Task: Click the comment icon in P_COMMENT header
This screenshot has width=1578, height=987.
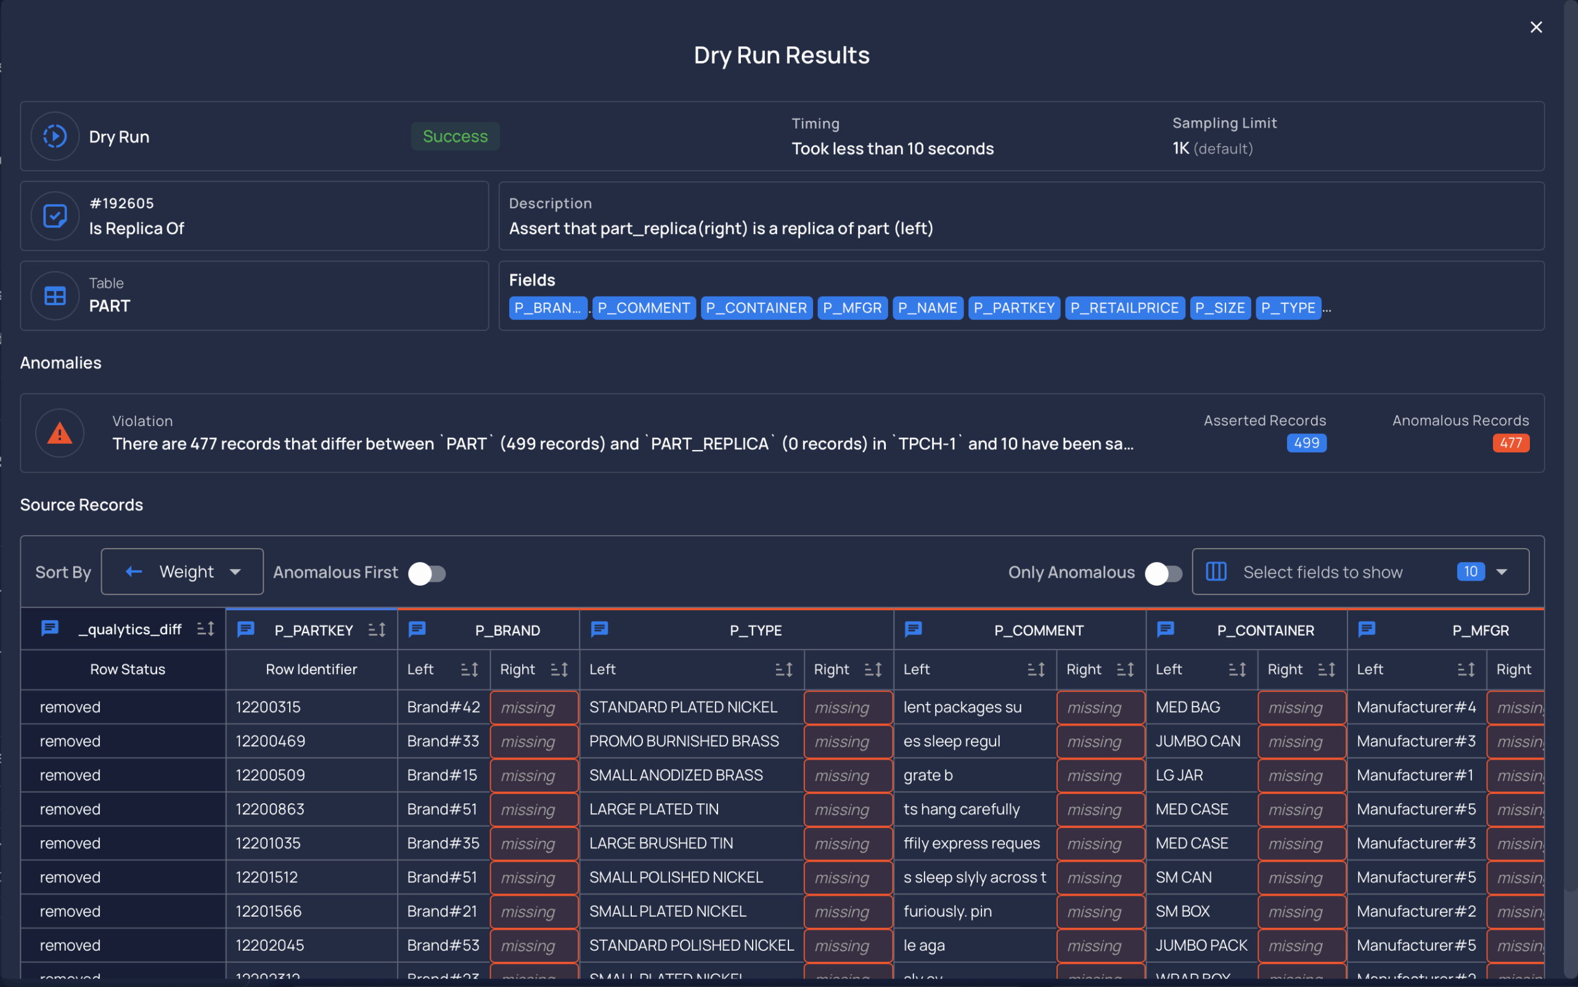Action: pos(913,629)
